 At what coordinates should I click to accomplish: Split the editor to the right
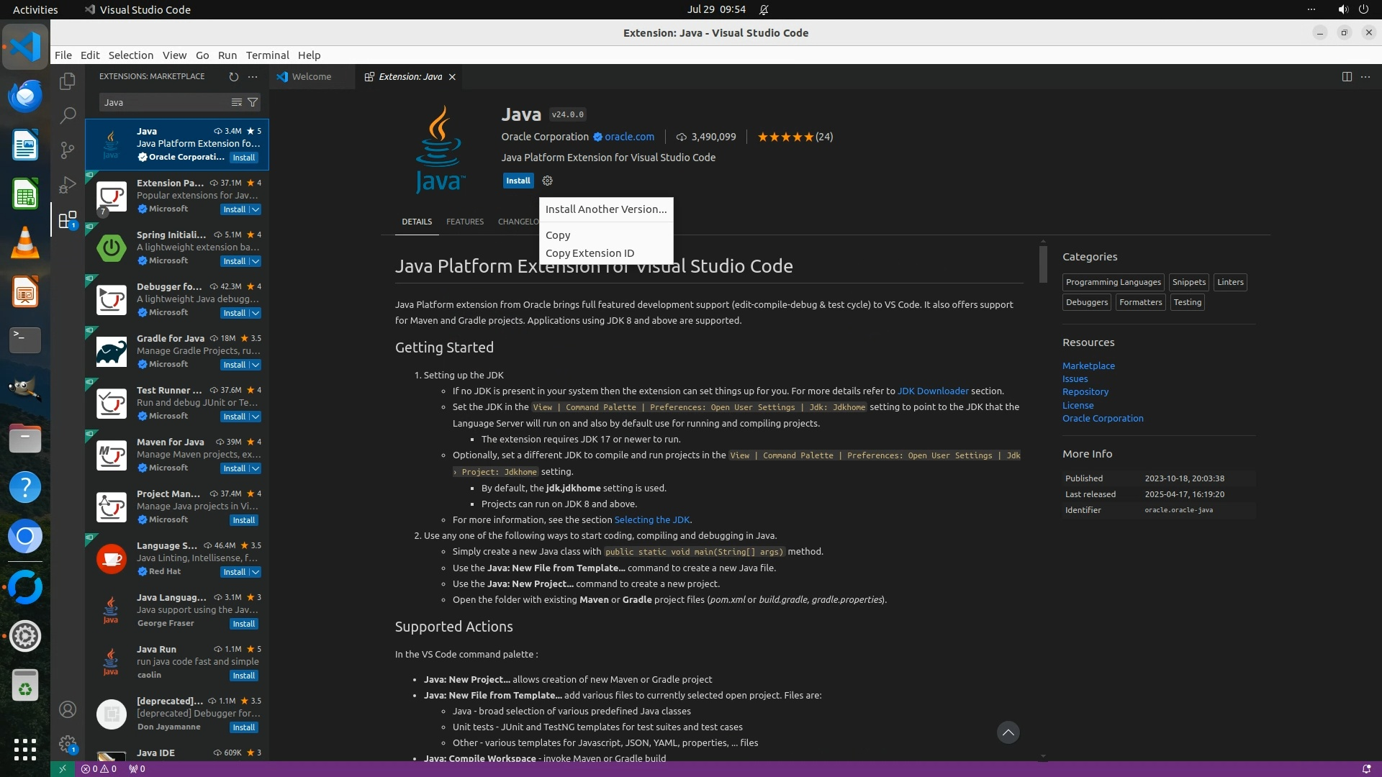(1347, 76)
